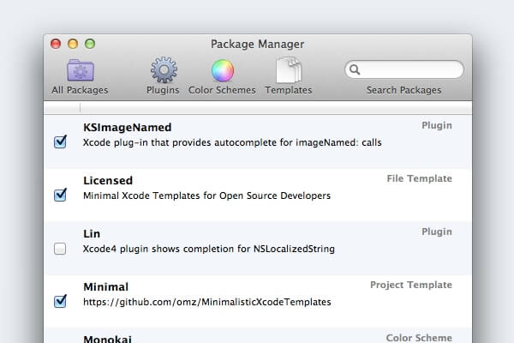514x343 pixels.
Task: Click the Project Template type label
Action: coord(410,285)
